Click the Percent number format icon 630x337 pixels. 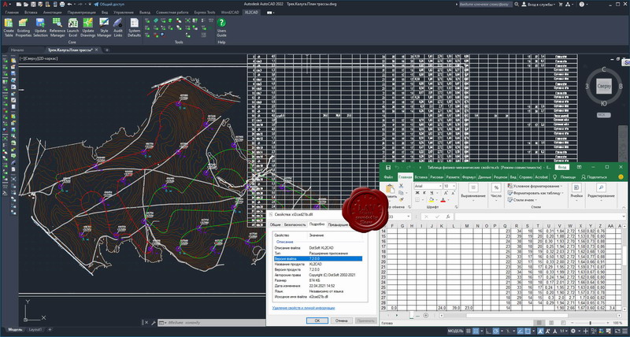(496, 188)
